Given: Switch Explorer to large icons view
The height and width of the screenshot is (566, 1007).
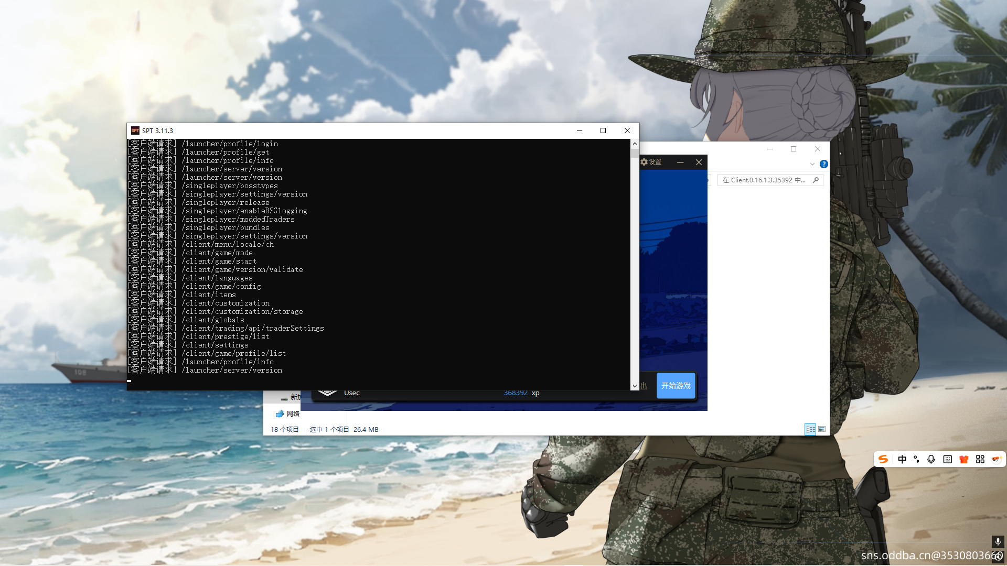Looking at the screenshot, I should point(822,429).
